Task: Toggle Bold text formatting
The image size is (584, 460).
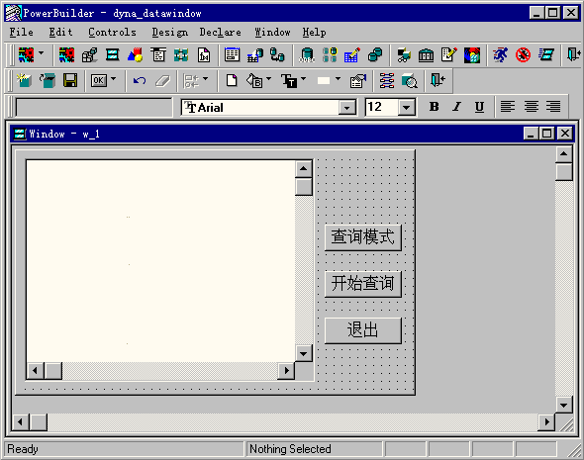Action: tap(434, 107)
